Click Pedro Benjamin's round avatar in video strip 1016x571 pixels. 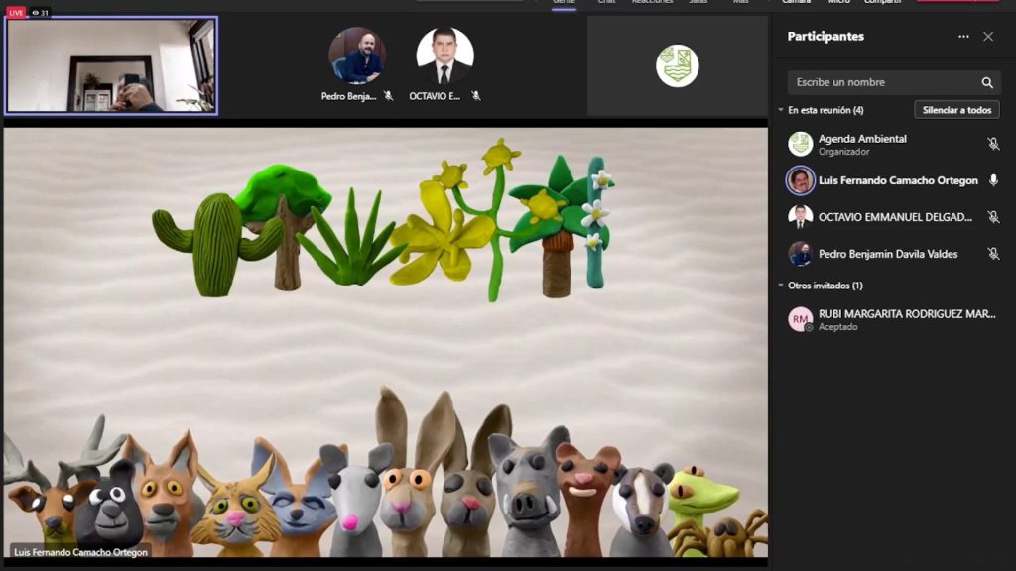[x=357, y=57]
